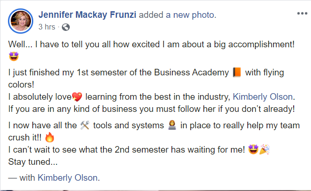Open the three-dot post options menu
This screenshot has width=311, height=191.
click(x=302, y=14)
